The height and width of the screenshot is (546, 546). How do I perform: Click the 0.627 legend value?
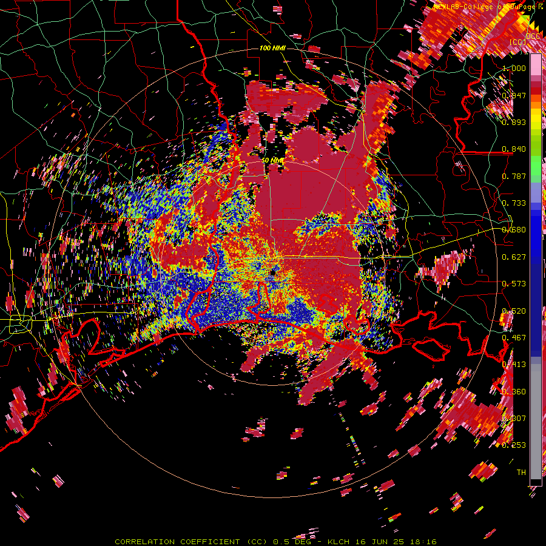click(x=514, y=257)
